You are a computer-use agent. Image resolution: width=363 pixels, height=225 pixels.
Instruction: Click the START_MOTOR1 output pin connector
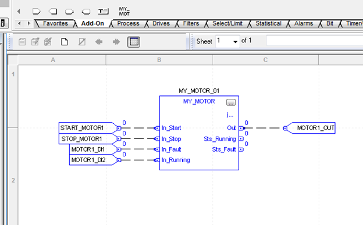click(x=119, y=128)
